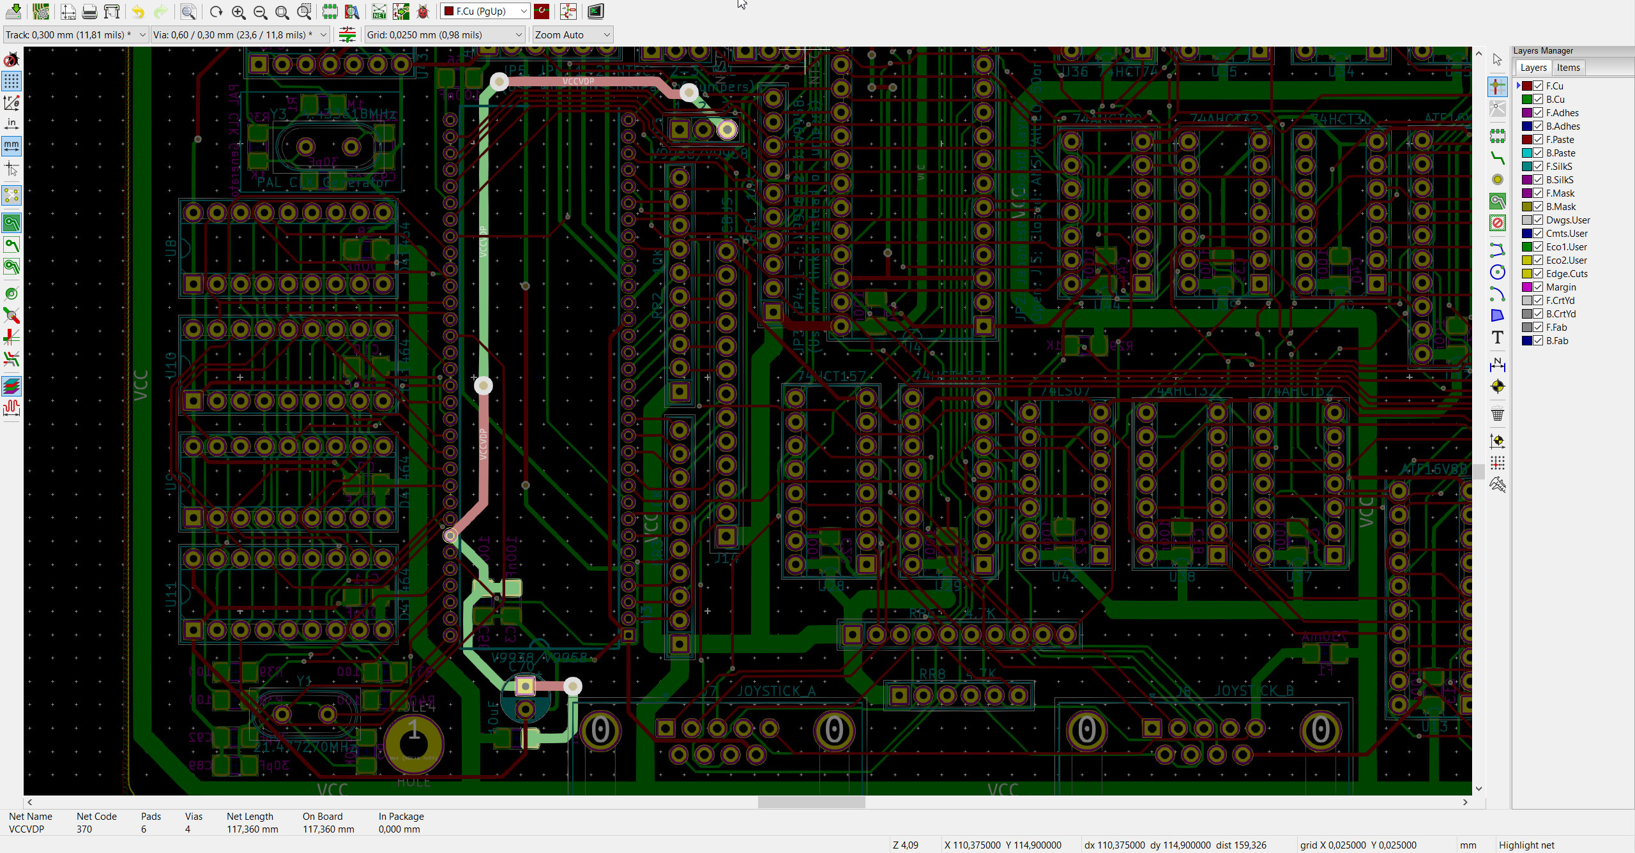The height and width of the screenshot is (853, 1635).
Task: Expand the Via size dropdown
Action: click(x=240, y=34)
